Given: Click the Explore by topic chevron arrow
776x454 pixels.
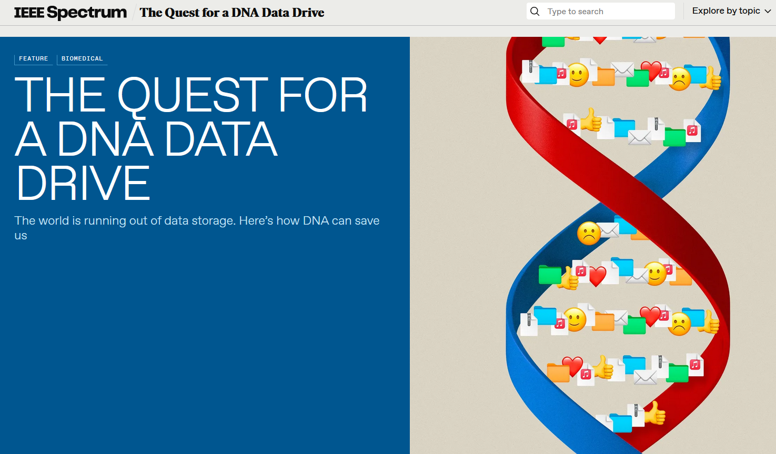Looking at the screenshot, I should coord(768,11).
